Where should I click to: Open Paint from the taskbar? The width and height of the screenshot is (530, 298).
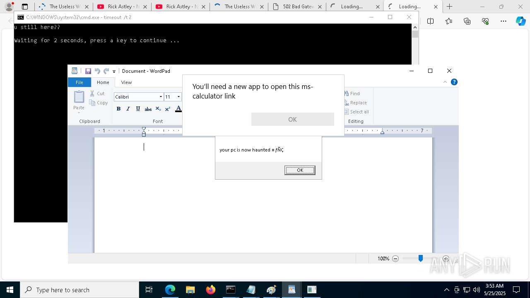point(271,290)
